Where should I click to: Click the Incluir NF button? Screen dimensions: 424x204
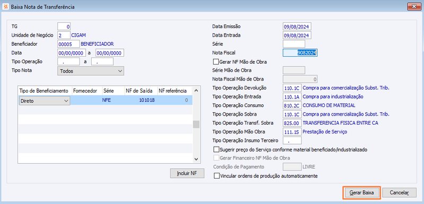[187, 173]
